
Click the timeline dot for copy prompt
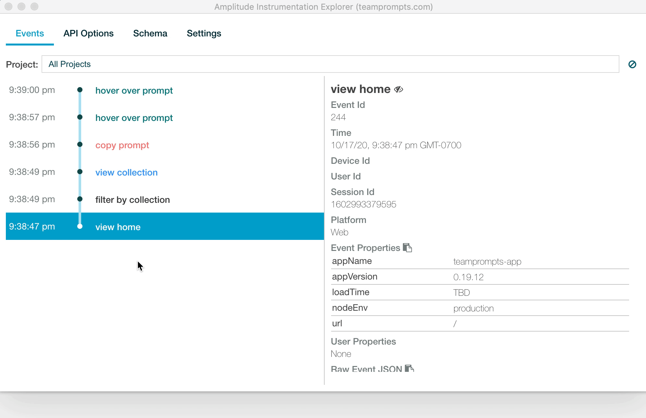point(80,144)
